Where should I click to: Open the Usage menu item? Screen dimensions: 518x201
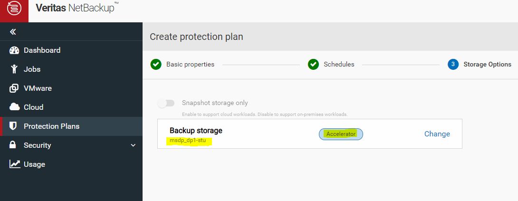pyautogui.click(x=34, y=164)
